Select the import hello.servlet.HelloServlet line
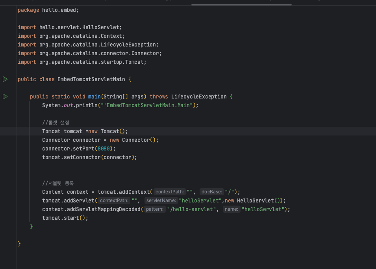The height and width of the screenshot is (269, 376). [70, 27]
